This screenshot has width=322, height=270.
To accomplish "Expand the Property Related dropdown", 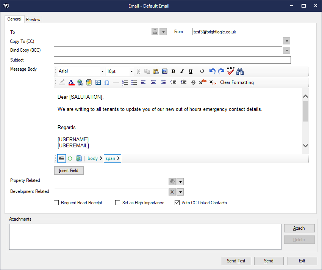I will pos(180,182).
